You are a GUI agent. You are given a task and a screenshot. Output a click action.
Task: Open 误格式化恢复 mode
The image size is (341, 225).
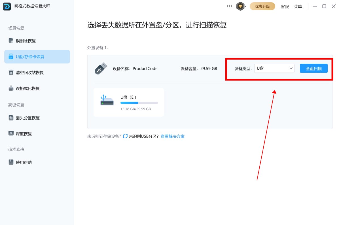(37, 88)
